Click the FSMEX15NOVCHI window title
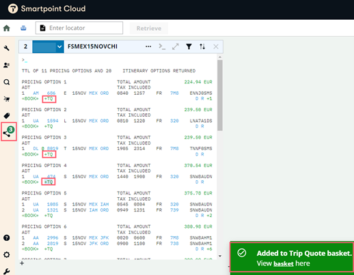Screen dimensions: 354x275 [x=92, y=46]
